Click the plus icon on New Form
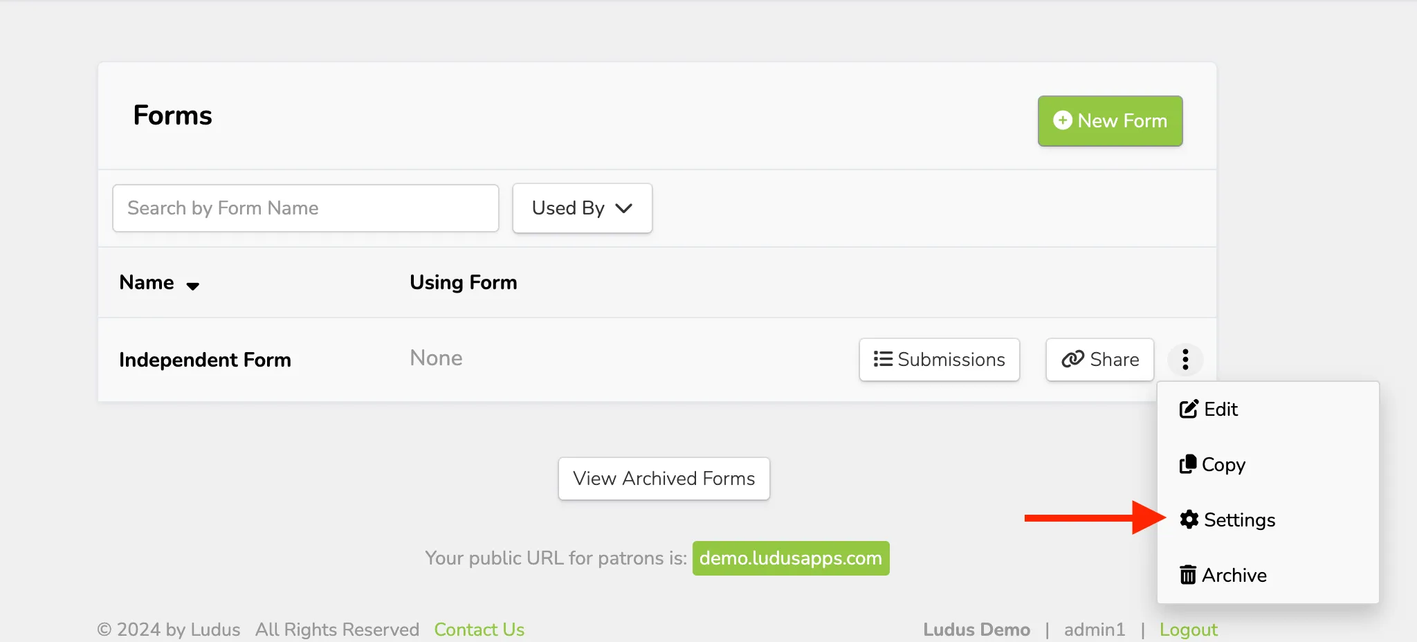This screenshot has height=642, width=1417. pos(1063,120)
